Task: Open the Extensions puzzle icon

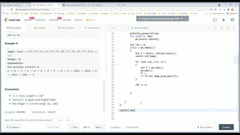Action: tap(228, 9)
